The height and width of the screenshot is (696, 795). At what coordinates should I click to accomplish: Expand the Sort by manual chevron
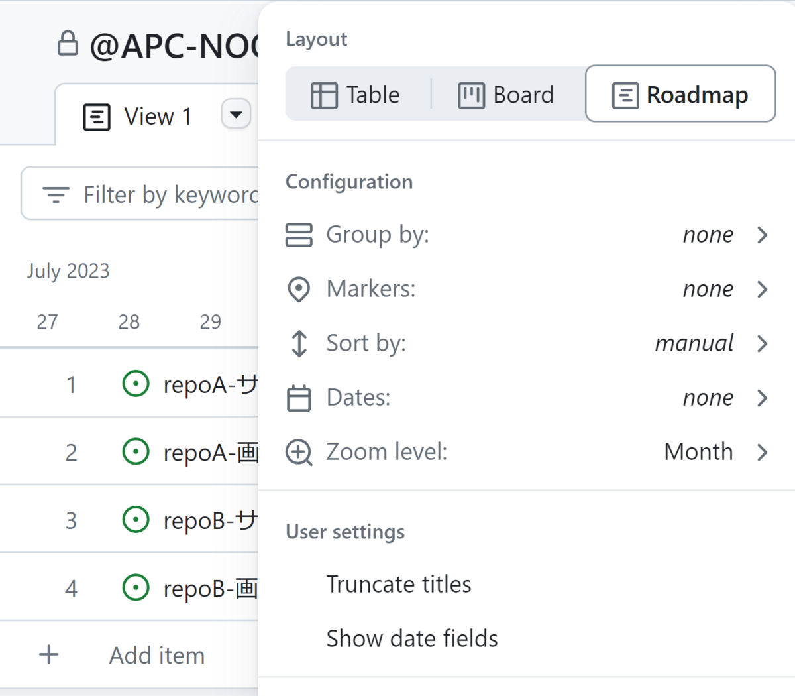coord(762,343)
